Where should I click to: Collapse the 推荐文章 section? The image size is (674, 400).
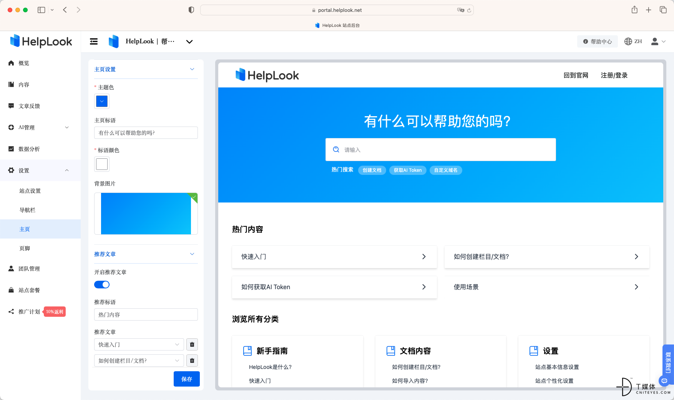(x=192, y=254)
